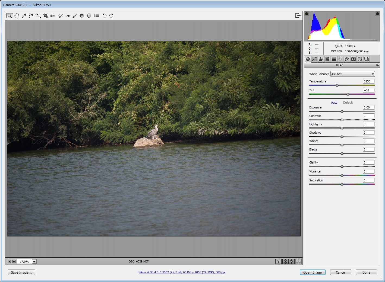
Task: Open the Lens Corrections tab
Action: 340,59
